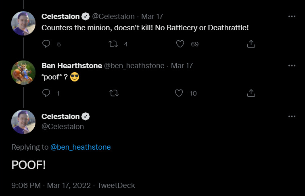Click Celestalon's verified badge on main tweet

click(x=86, y=117)
